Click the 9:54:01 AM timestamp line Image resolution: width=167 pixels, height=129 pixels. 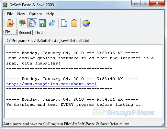pyautogui.click(x=72, y=99)
